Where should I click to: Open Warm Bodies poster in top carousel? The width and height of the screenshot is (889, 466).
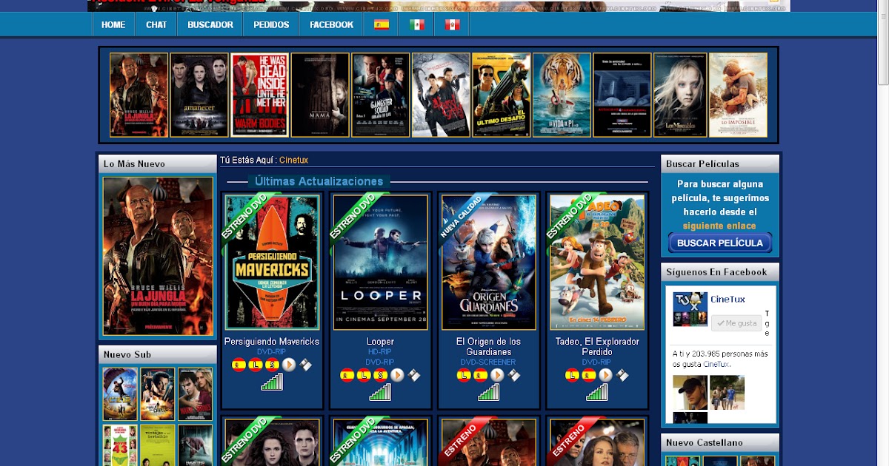(259, 95)
